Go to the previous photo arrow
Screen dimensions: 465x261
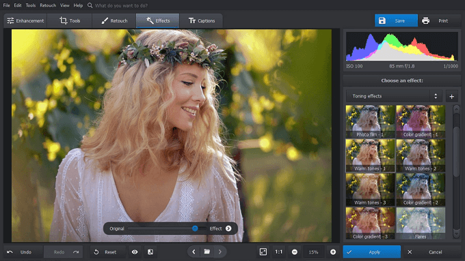click(194, 252)
